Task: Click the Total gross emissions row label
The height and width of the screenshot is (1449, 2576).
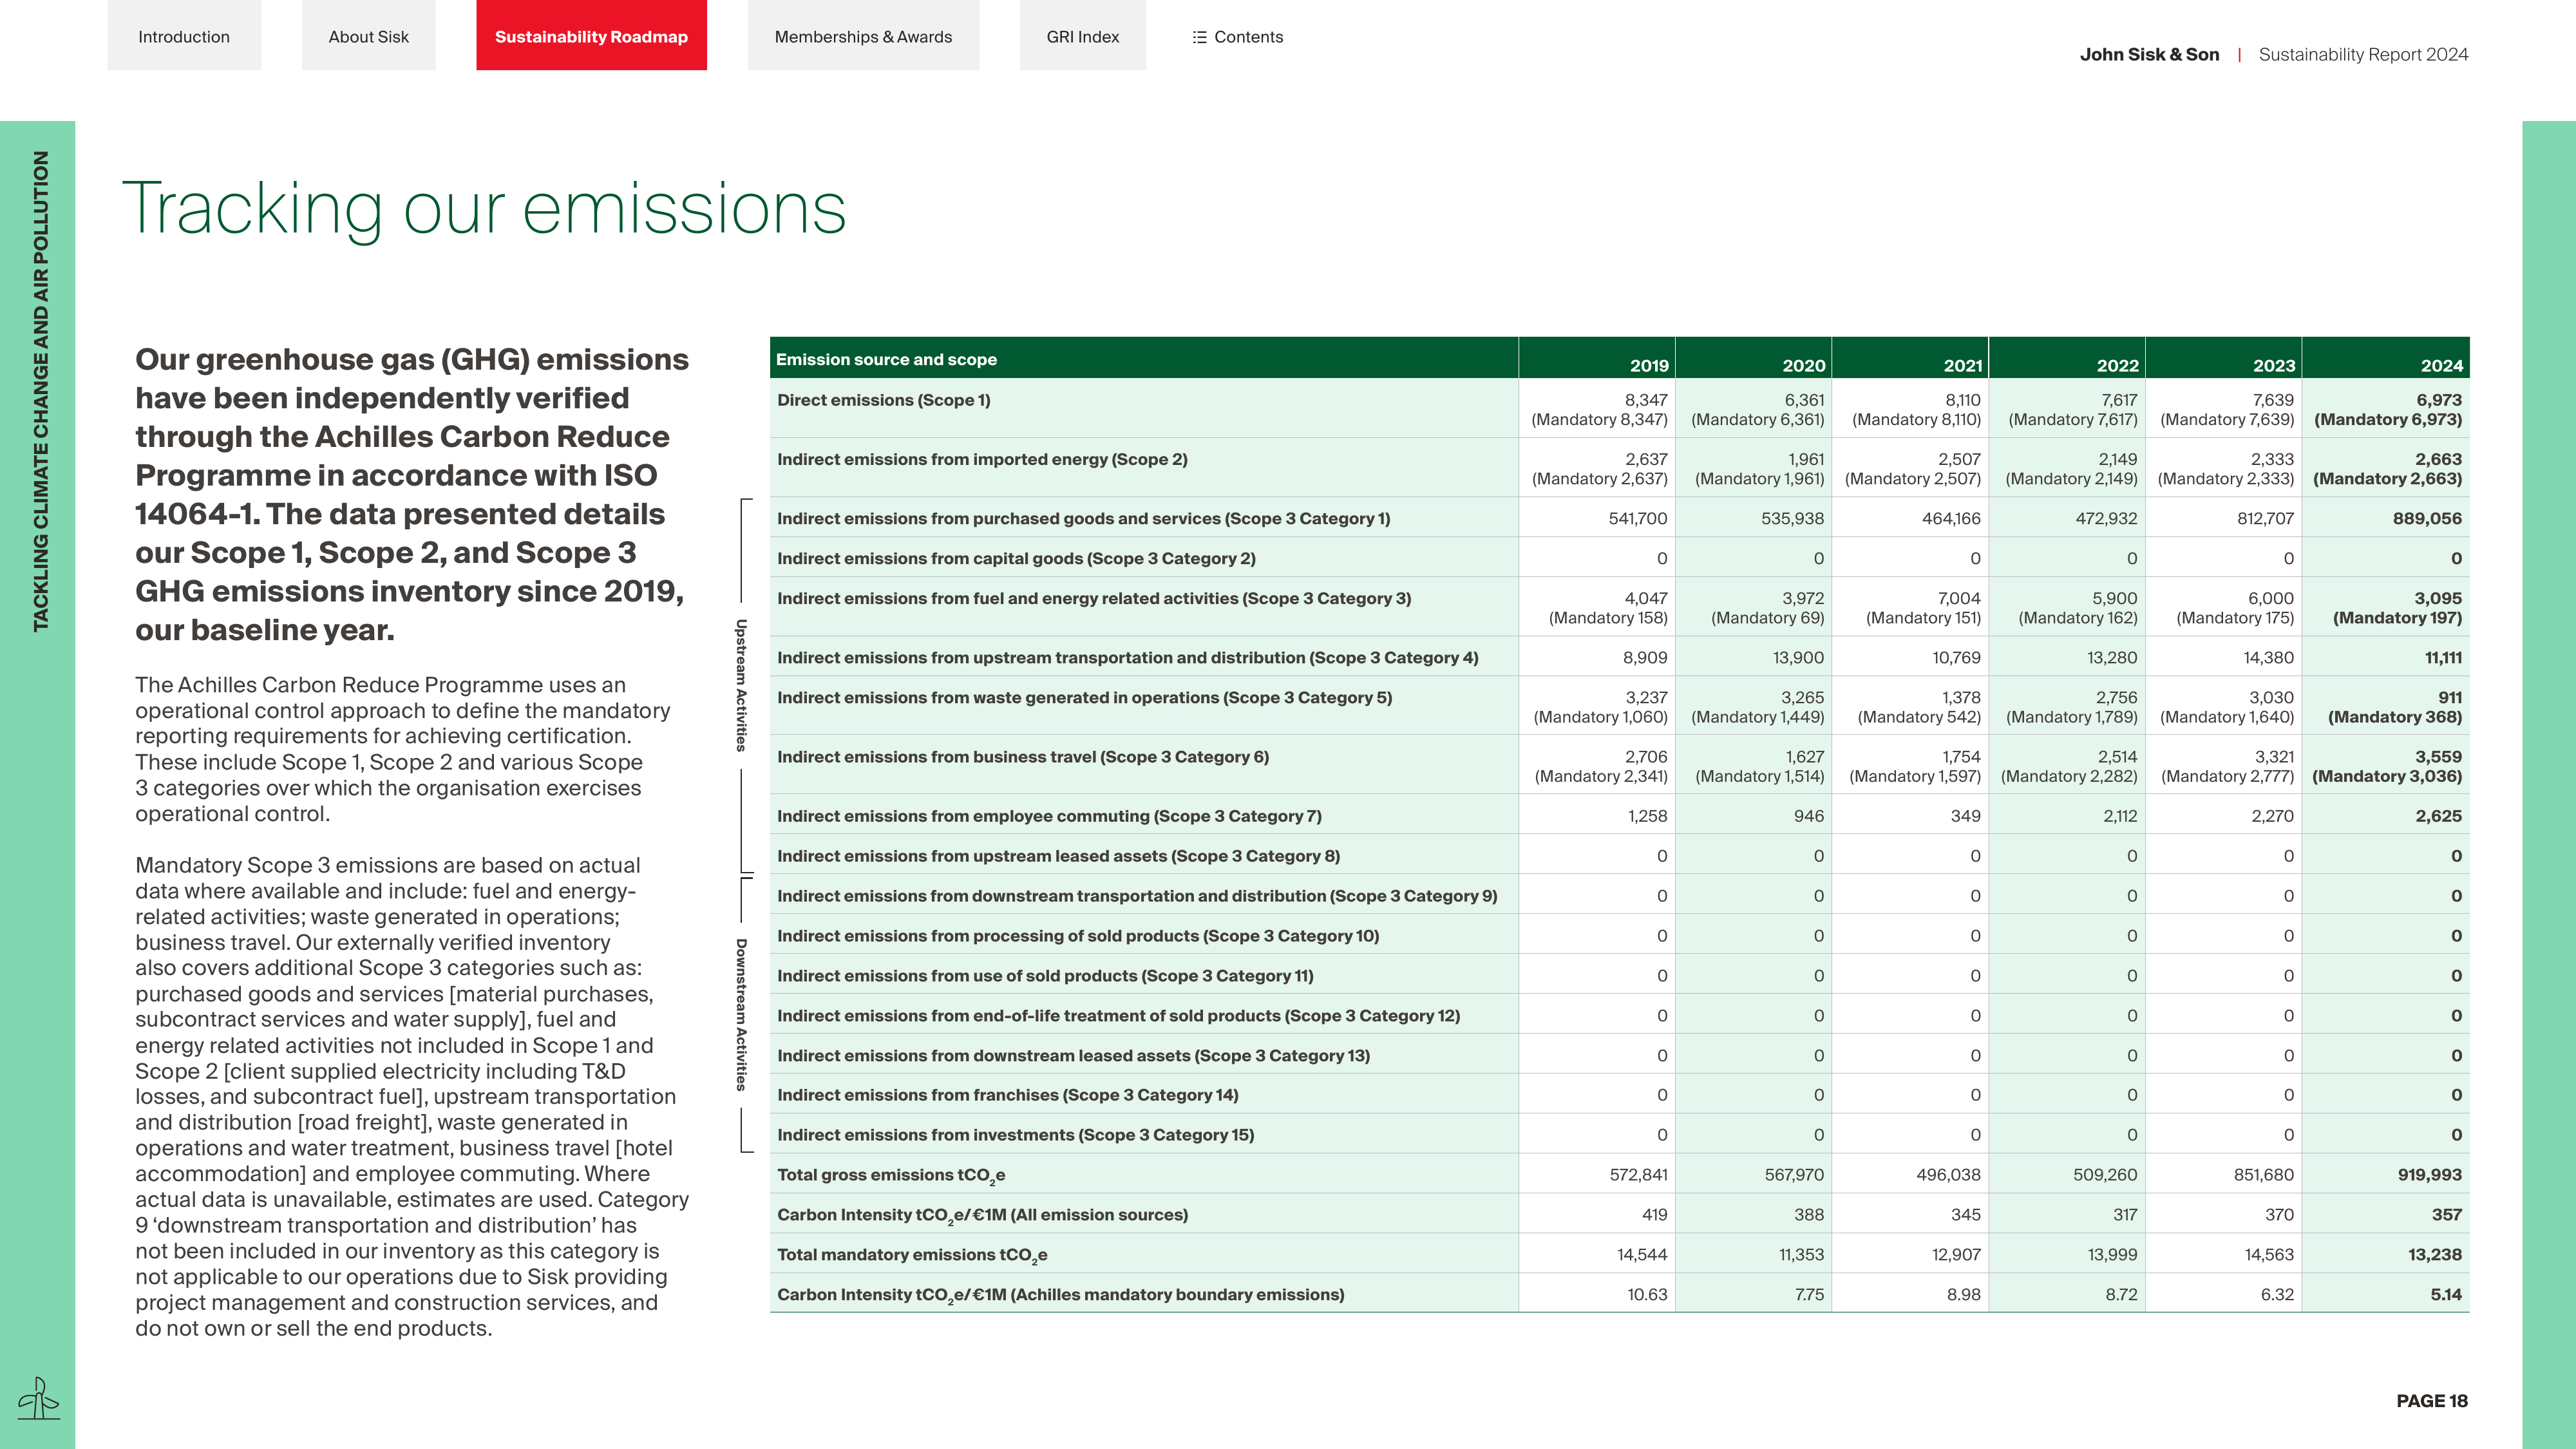Action: pyautogui.click(x=891, y=1175)
